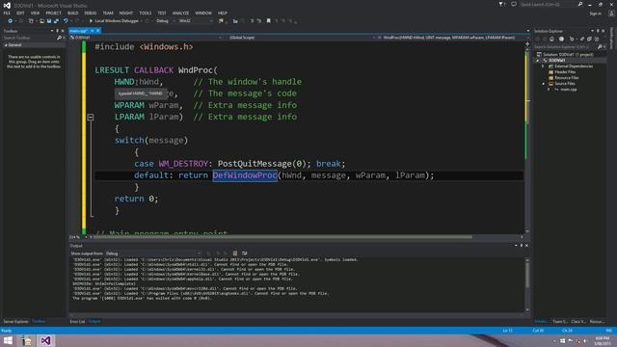Switch to the Output bottom tab
Screen dimensions: 617x347
coord(94,321)
